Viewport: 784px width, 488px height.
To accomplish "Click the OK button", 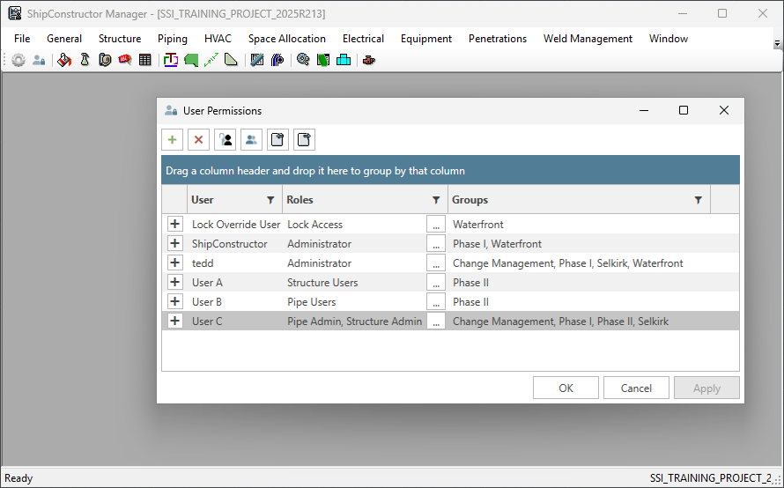I will [x=566, y=388].
